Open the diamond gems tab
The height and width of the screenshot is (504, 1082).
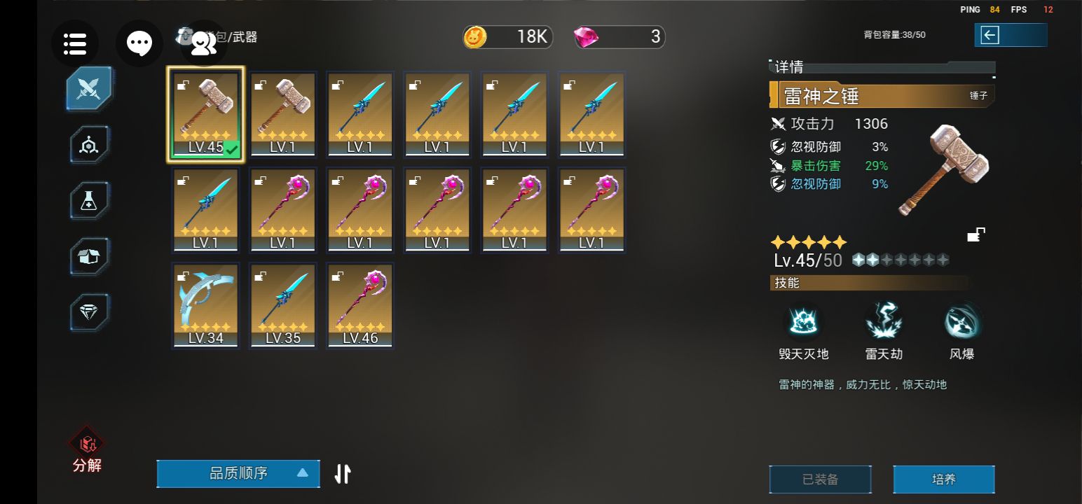pos(90,312)
